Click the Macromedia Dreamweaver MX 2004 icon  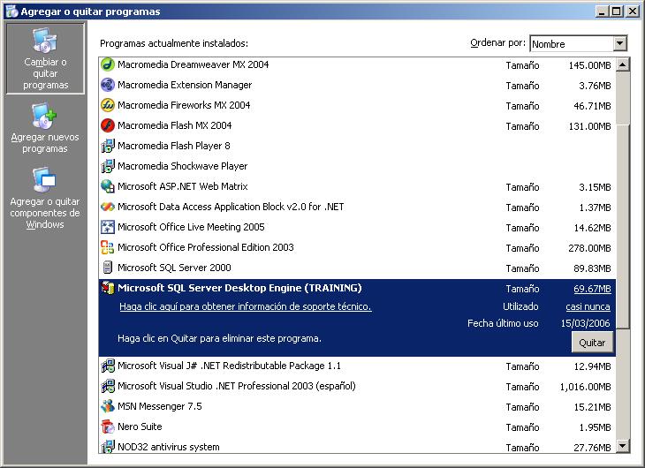pyautogui.click(x=108, y=64)
